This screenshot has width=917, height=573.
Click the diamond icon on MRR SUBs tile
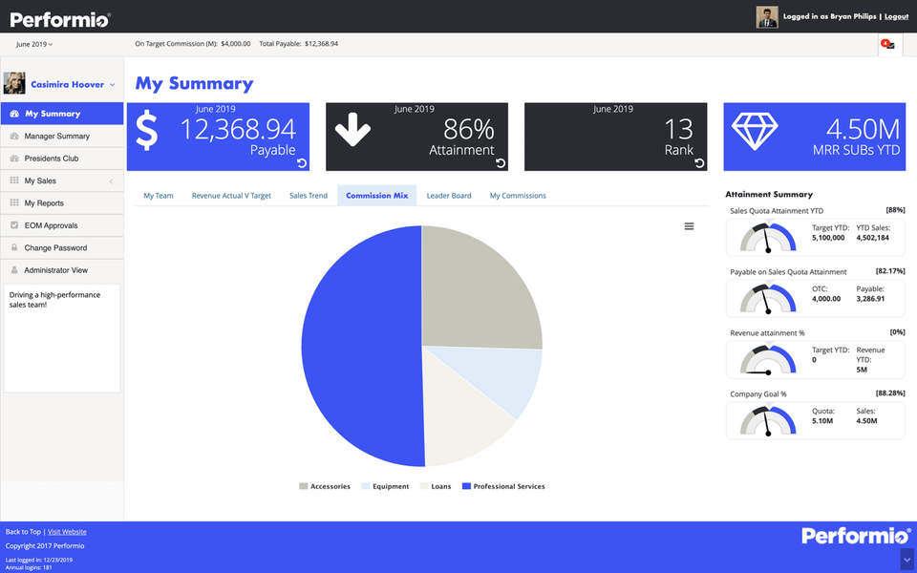[x=755, y=131]
